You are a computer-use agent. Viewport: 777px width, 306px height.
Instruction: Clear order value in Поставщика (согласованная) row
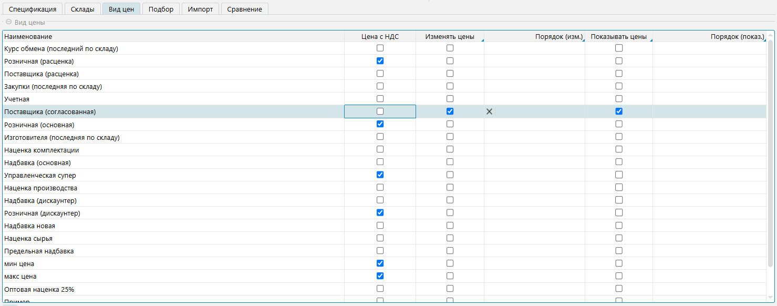click(489, 111)
